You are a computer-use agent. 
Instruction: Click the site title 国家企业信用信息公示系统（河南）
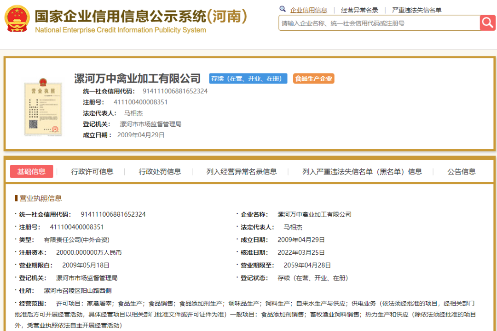click(x=140, y=17)
